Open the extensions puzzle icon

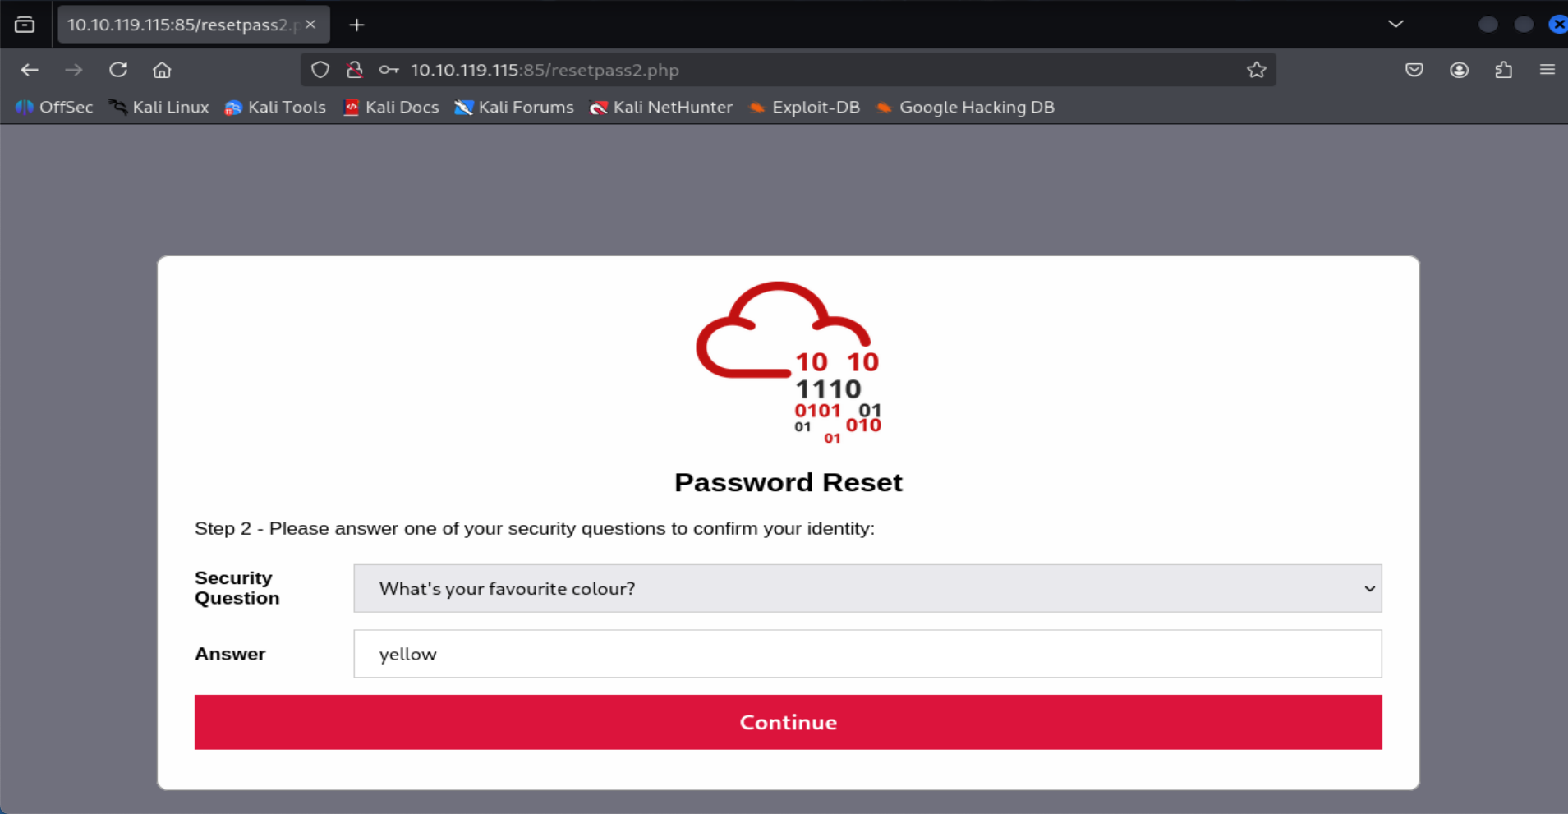click(x=1503, y=70)
